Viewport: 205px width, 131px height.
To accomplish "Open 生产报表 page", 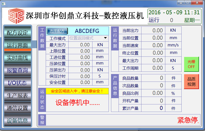I will pos(18,95).
